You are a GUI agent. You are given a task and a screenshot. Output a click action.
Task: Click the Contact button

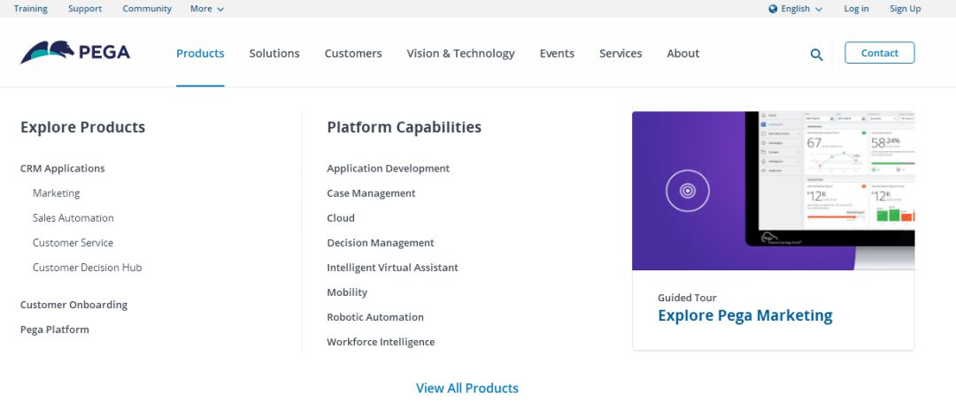pyautogui.click(x=879, y=53)
